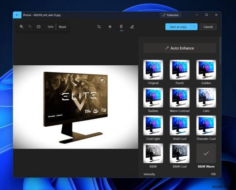Close the Photos window
The image size is (236, 190).
[x=216, y=15]
